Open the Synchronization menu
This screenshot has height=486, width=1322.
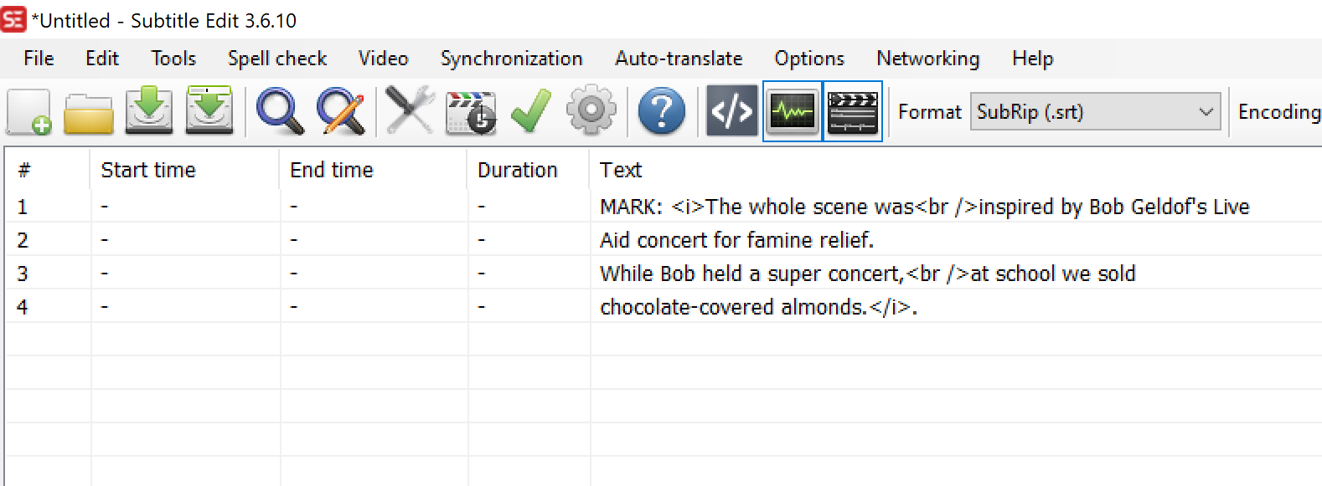click(x=511, y=59)
